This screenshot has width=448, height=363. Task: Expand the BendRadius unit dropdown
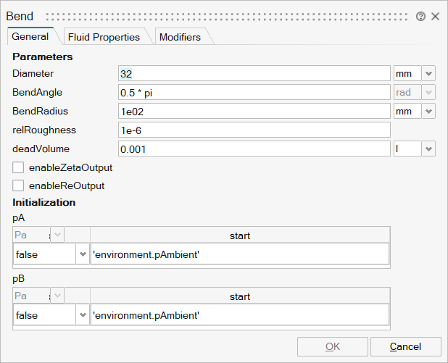428,111
